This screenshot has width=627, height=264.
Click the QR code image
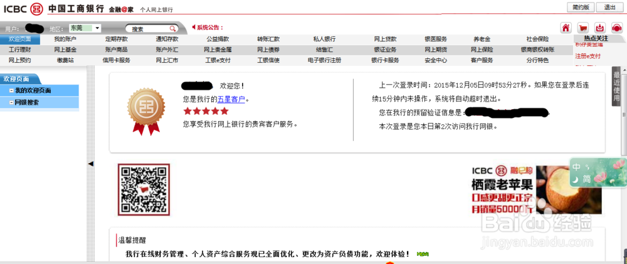144,189
